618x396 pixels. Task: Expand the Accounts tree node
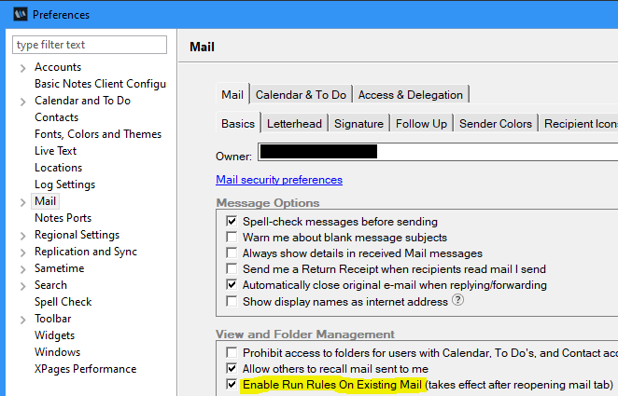21,67
